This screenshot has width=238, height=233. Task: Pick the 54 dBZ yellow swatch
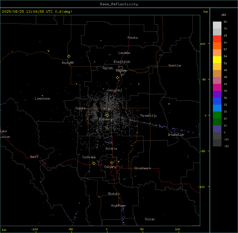tap(217, 59)
